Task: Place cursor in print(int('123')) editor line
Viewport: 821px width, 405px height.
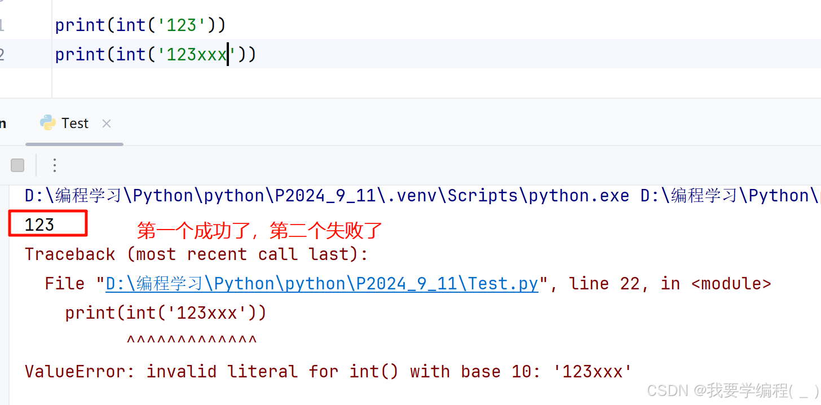Action: coord(140,25)
